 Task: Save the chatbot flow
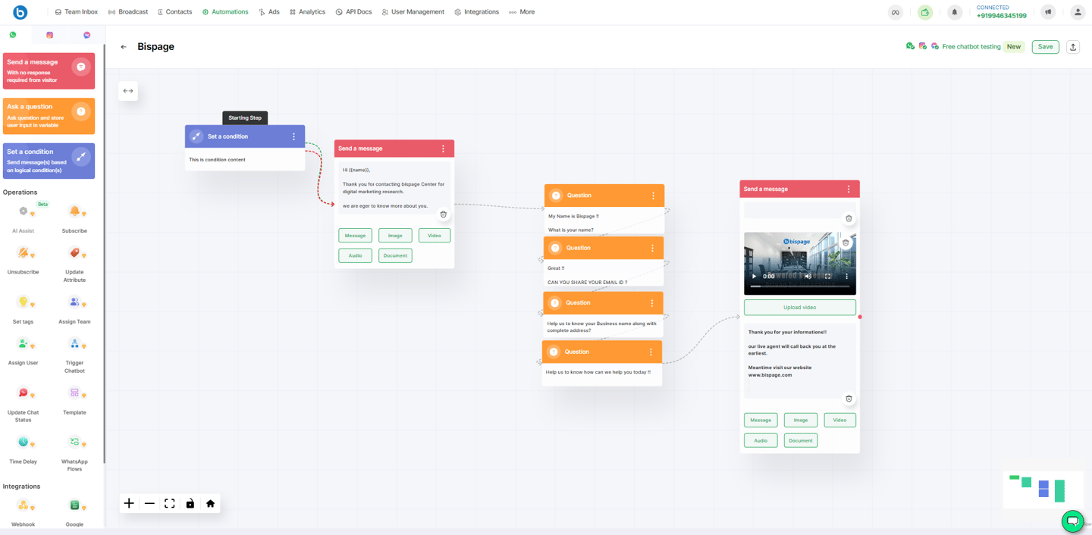tap(1045, 47)
